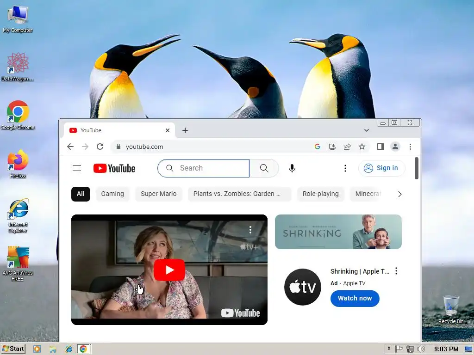Show hidden tray icons arrow
The image size is (474, 355).
[x=389, y=349]
